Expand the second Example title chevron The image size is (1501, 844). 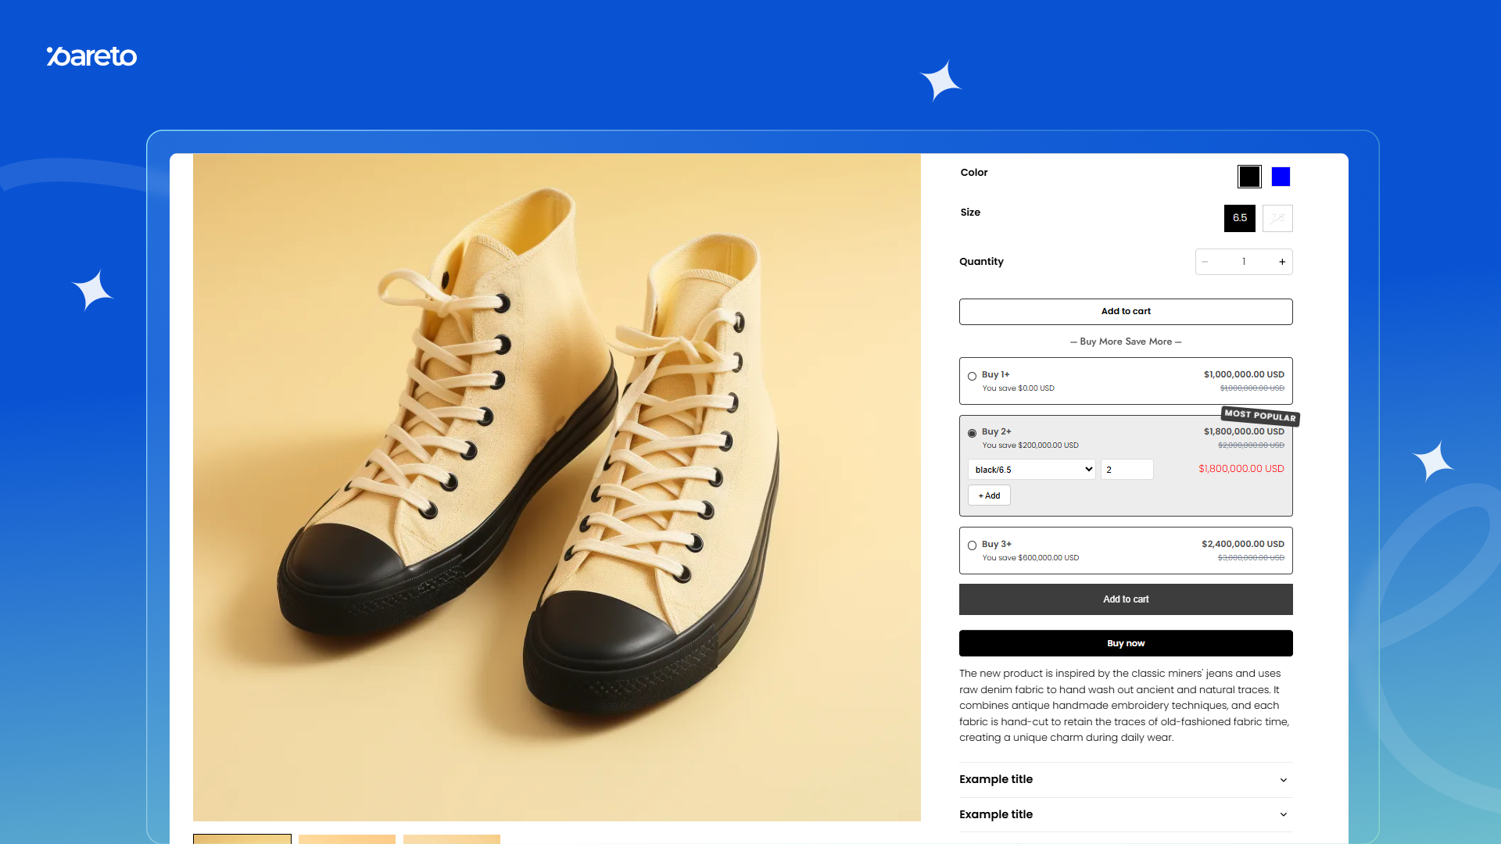pyautogui.click(x=1283, y=814)
